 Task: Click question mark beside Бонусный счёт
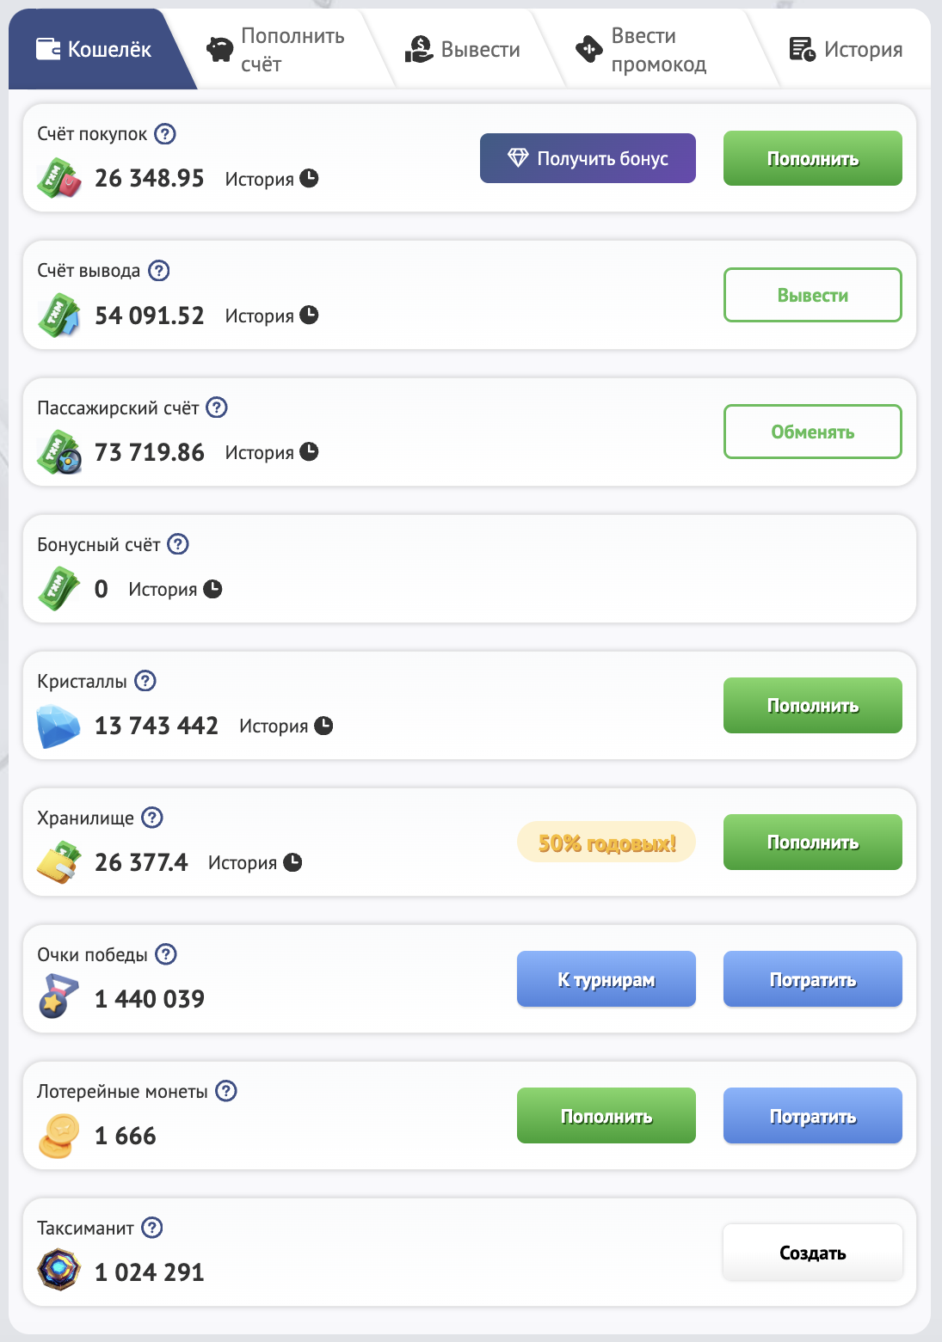(178, 544)
